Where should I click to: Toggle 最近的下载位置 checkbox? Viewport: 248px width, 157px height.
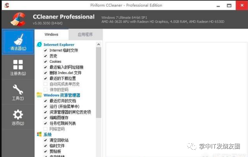[x=45, y=78]
